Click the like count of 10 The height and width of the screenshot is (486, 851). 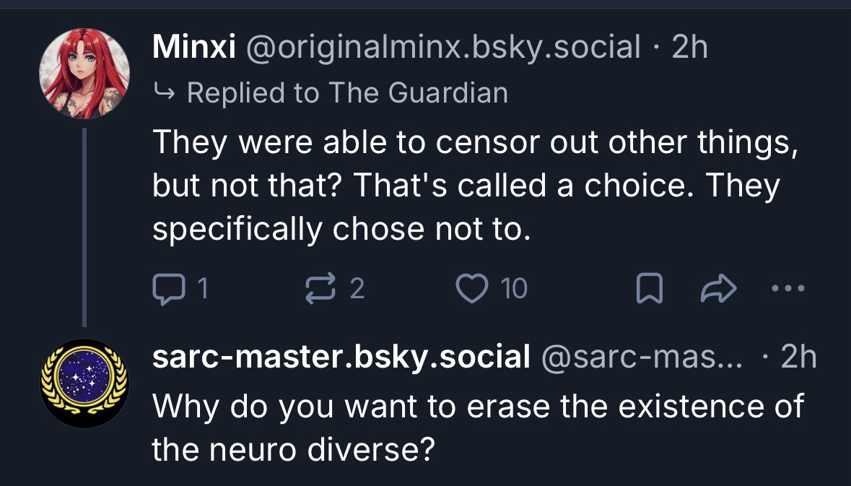point(515,289)
